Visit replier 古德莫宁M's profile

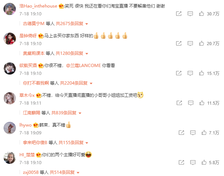33,24
